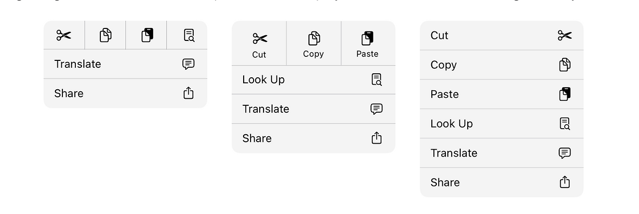The width and height of the screenshot is (639, 214).
Task: Click the scissors icon in the icon-only row
Action: click(x=64, y=35)
